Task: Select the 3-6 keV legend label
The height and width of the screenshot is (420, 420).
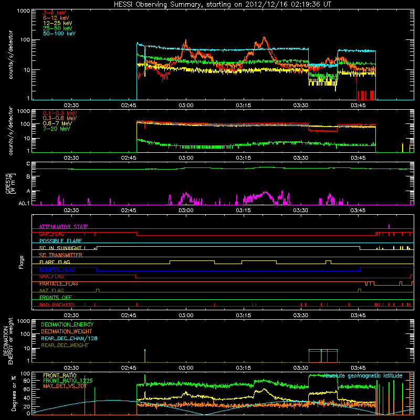Action: pos(54,13)
